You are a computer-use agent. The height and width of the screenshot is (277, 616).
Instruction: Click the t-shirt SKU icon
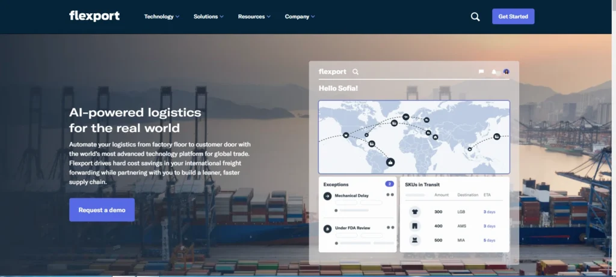(x=415, y=212)
